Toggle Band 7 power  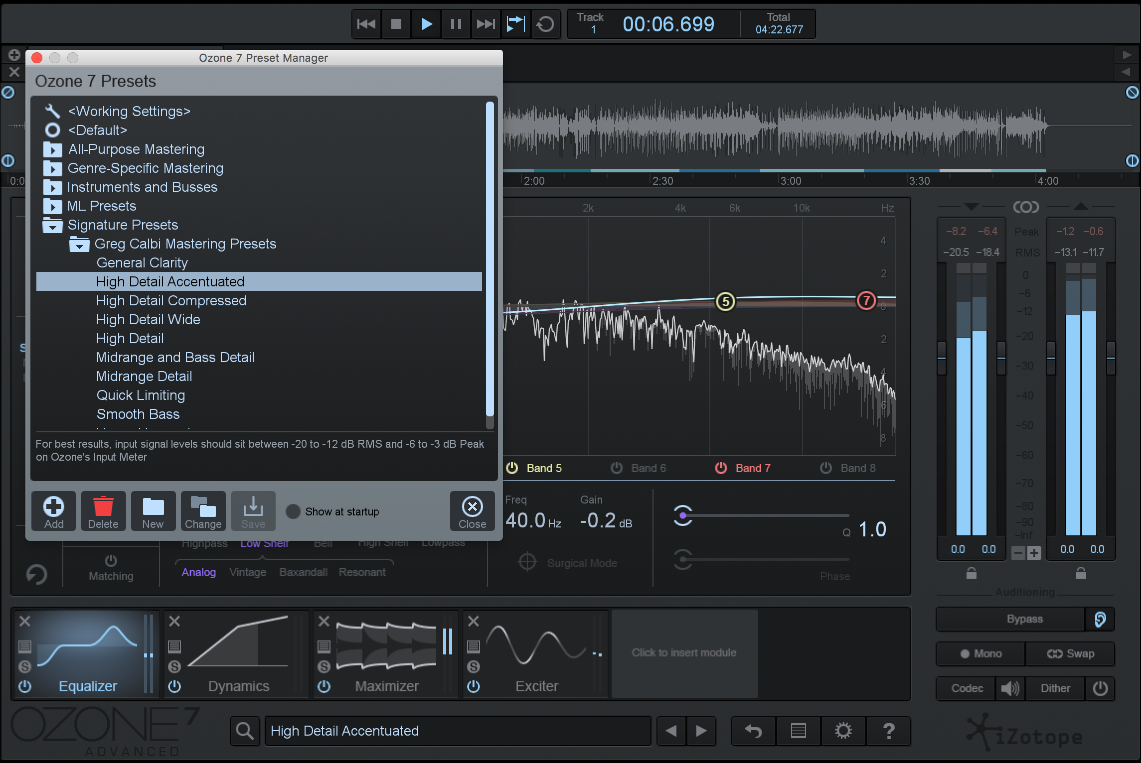721,468
